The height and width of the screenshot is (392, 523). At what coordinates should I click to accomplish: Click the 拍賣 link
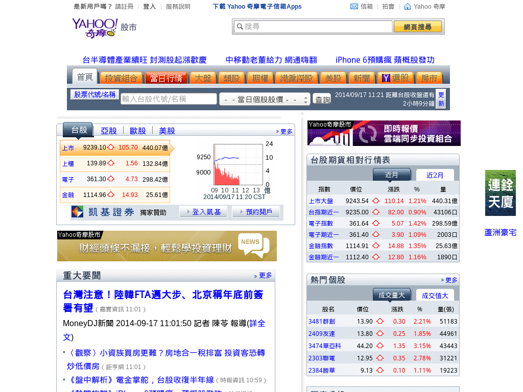coord(388,6)
